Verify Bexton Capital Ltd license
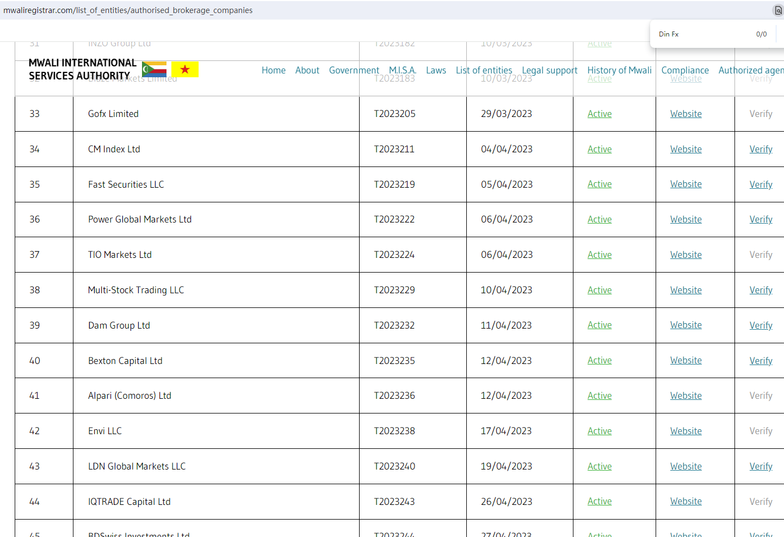The width and height of the screenshot is (784, 537). tap(761, 361)
